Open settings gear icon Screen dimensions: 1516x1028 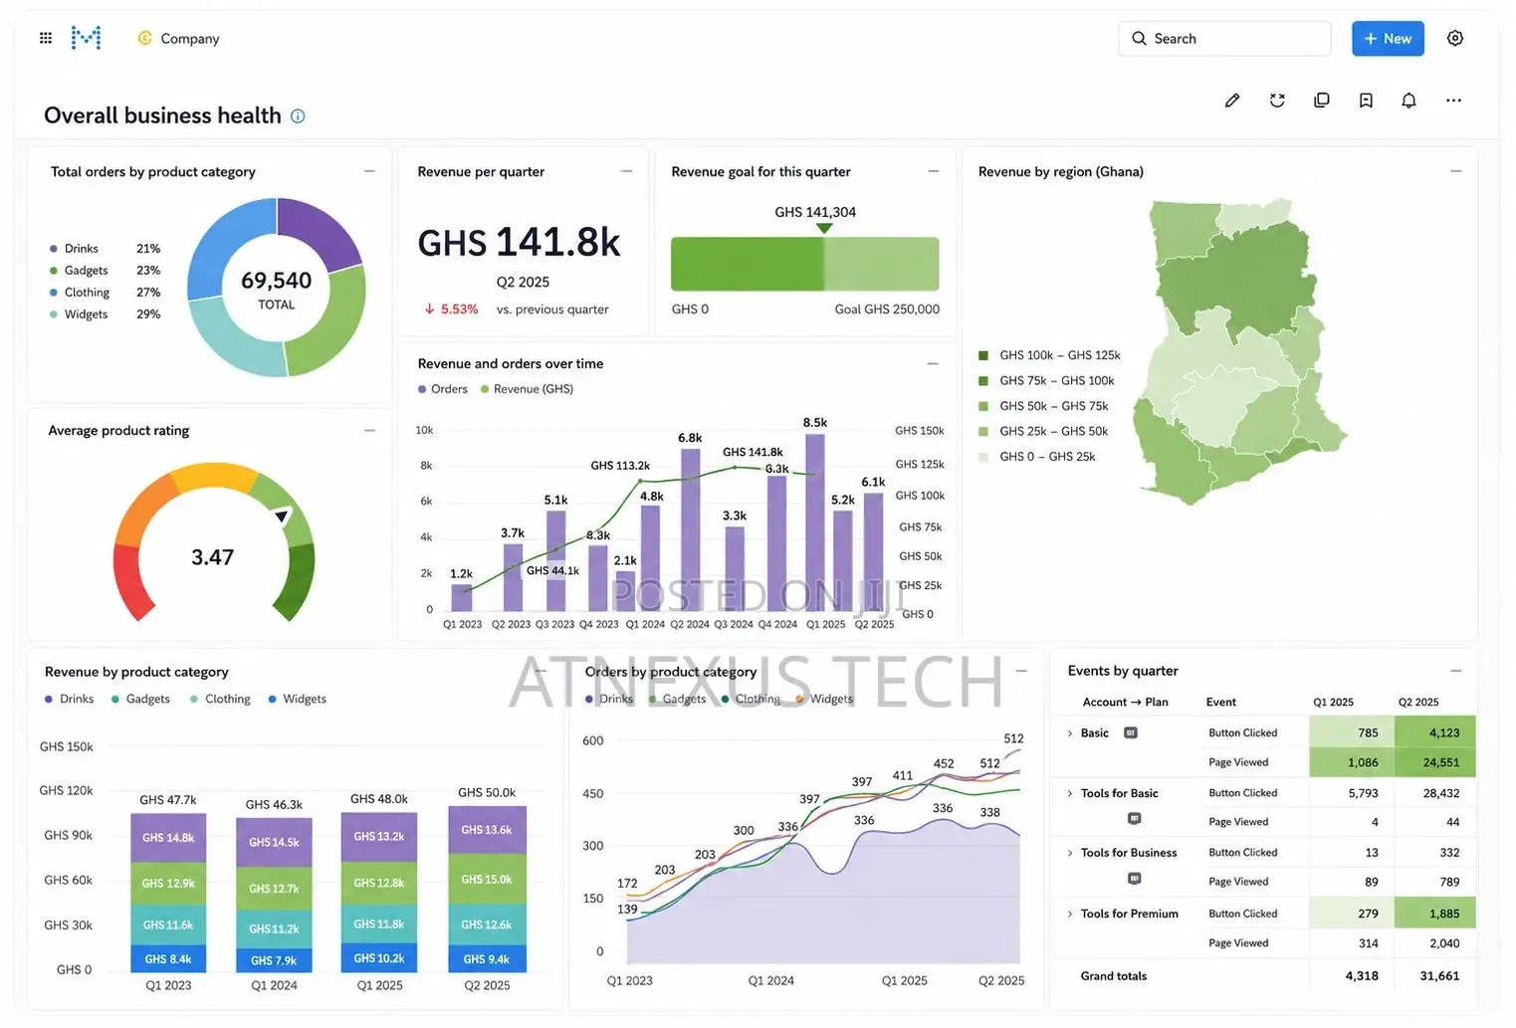coord(1455,38)
